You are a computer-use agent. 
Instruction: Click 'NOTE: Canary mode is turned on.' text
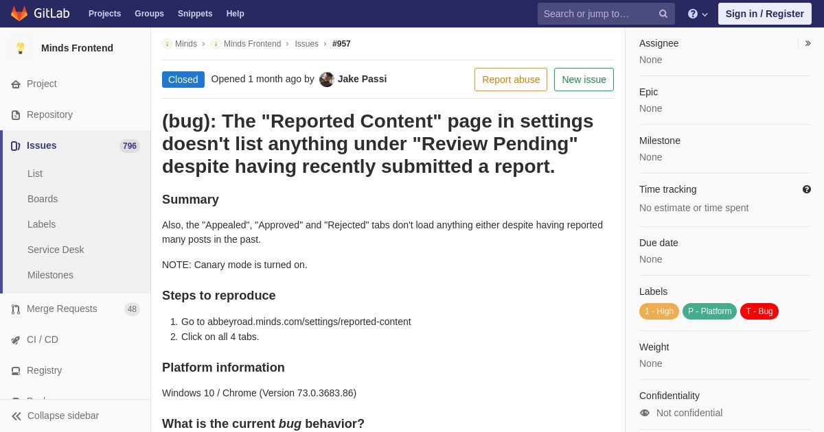235,265
